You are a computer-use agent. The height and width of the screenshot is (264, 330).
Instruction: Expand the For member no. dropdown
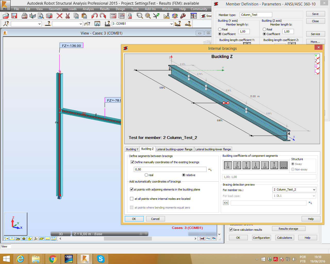[x=314, y=189]
